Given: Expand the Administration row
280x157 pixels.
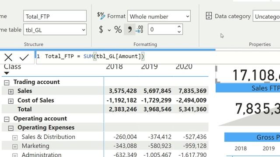Looking at the screenshot, I should (x=15, y=155).
